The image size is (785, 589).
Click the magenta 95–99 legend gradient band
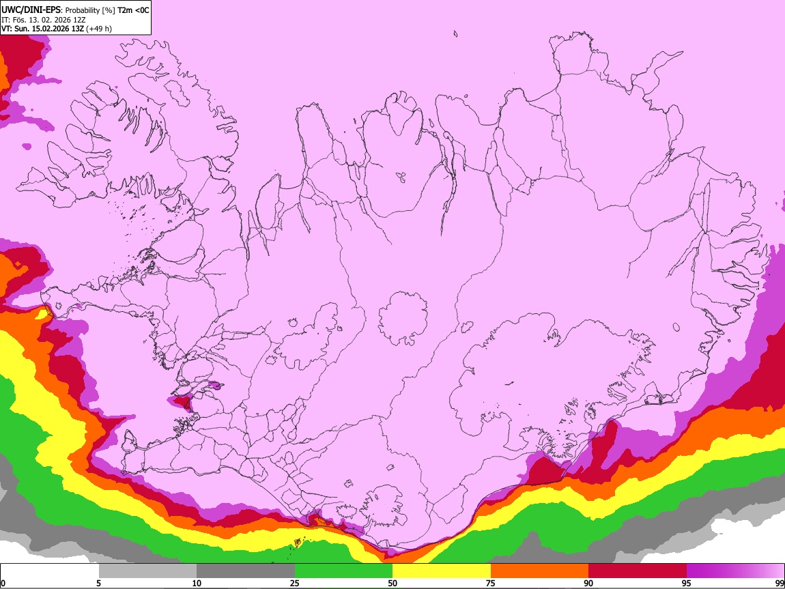click(735, 571)
